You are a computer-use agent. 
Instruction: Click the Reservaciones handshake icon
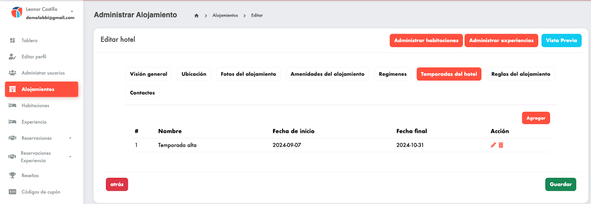(12, 138)
